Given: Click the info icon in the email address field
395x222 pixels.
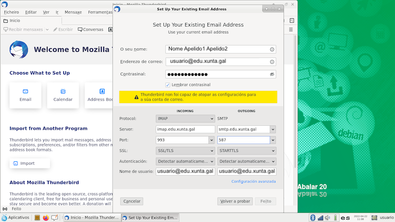Looking at the screenshot, I should point(272,62).
